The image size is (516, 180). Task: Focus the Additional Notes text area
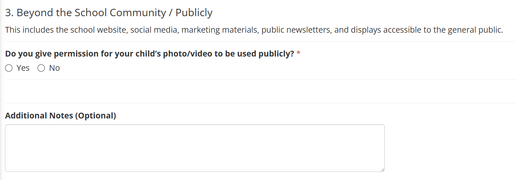195,148
